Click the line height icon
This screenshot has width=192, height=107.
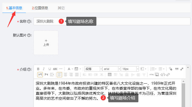(x=142, y=69)
